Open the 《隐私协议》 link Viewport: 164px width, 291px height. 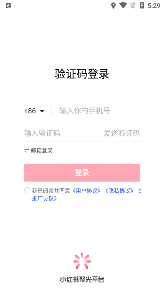(x=119, y=191)
